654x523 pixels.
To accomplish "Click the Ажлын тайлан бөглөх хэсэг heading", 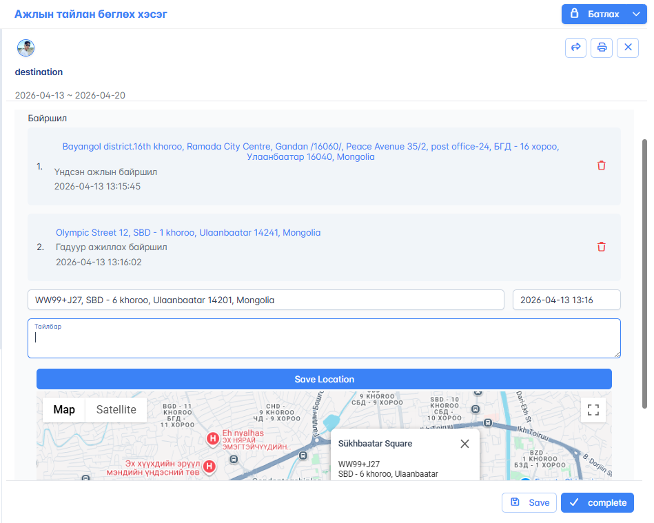I will click(91, 14).
